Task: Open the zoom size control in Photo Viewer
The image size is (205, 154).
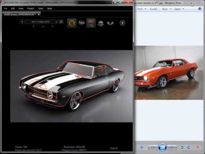Action: pos(142,147)
